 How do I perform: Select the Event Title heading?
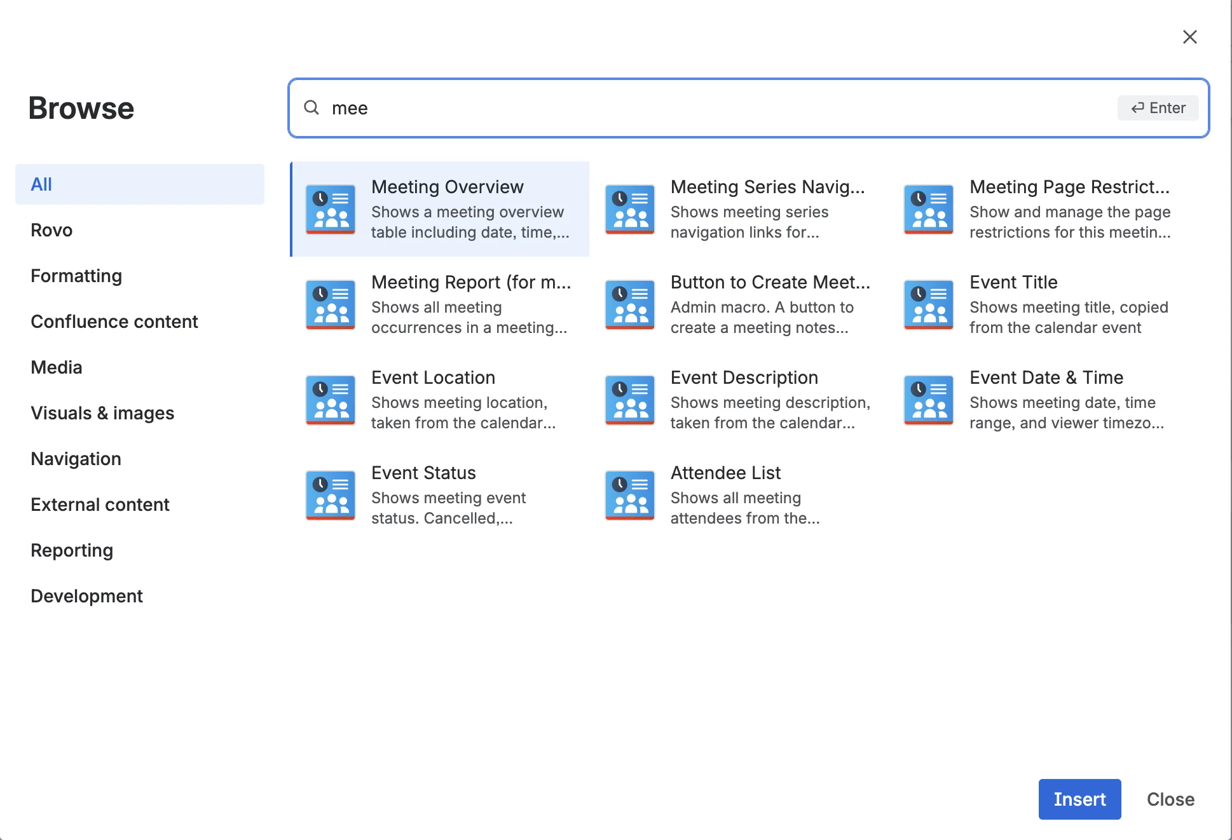pyautogui.click(x=1013, y=282)
